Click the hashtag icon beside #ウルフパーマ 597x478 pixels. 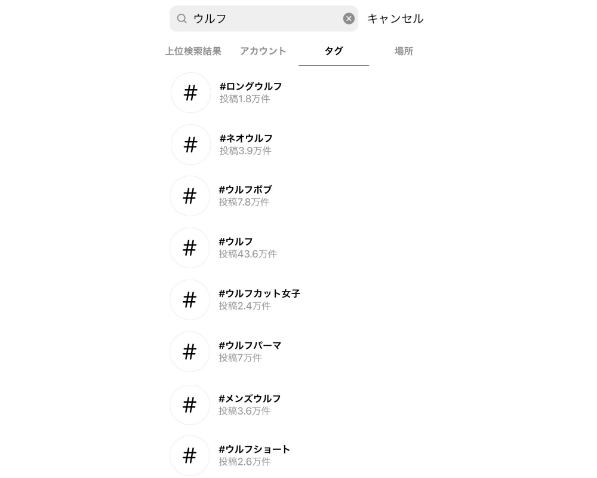[190, 351]
